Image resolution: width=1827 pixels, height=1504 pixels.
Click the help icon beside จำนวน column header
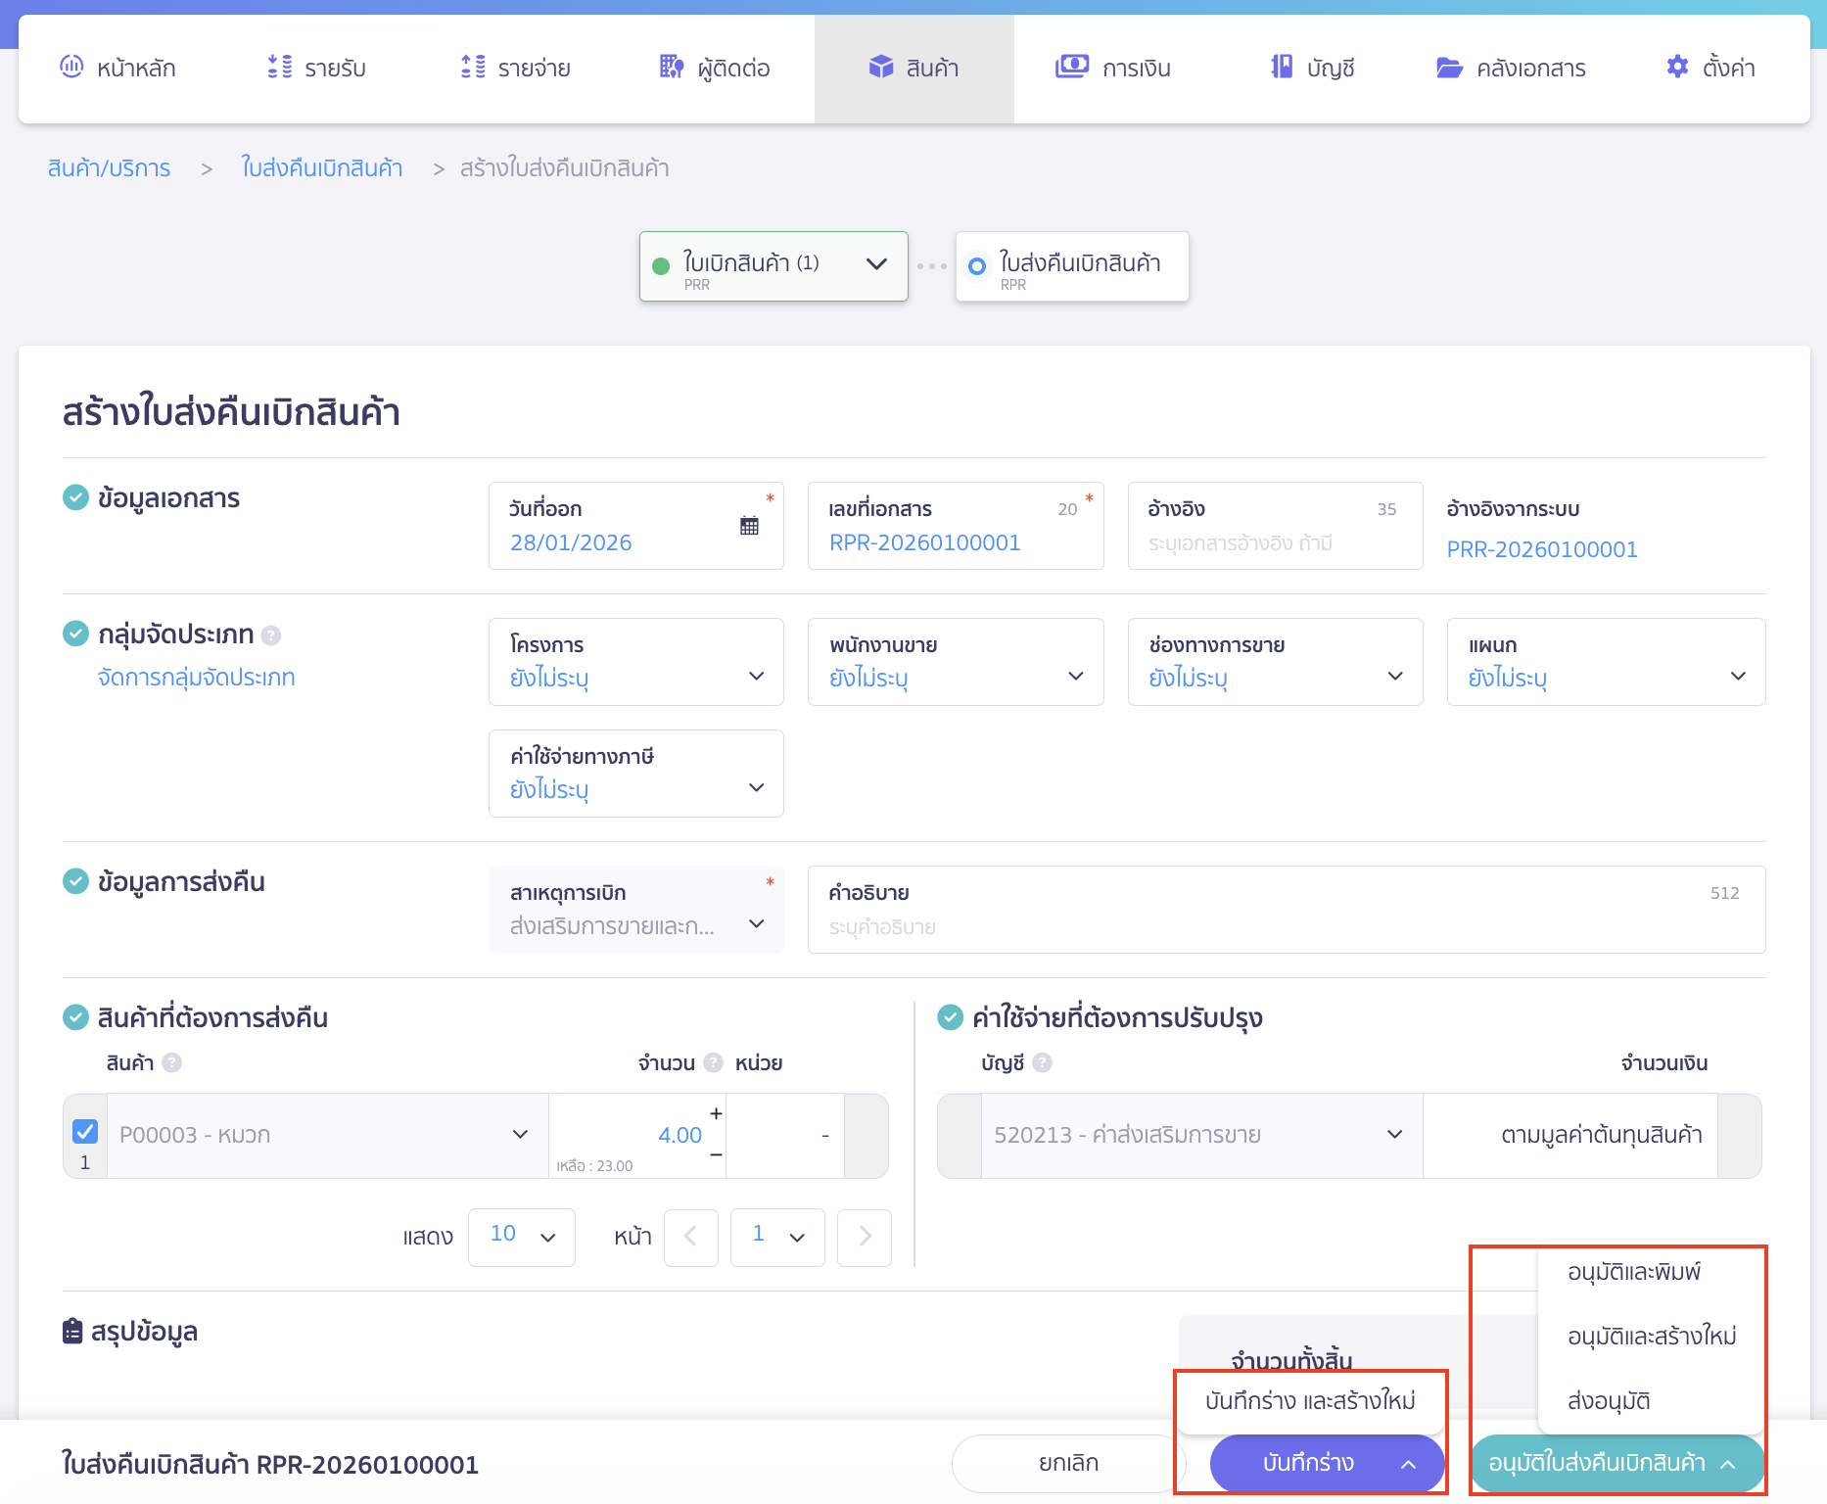tap(714, 1062)
